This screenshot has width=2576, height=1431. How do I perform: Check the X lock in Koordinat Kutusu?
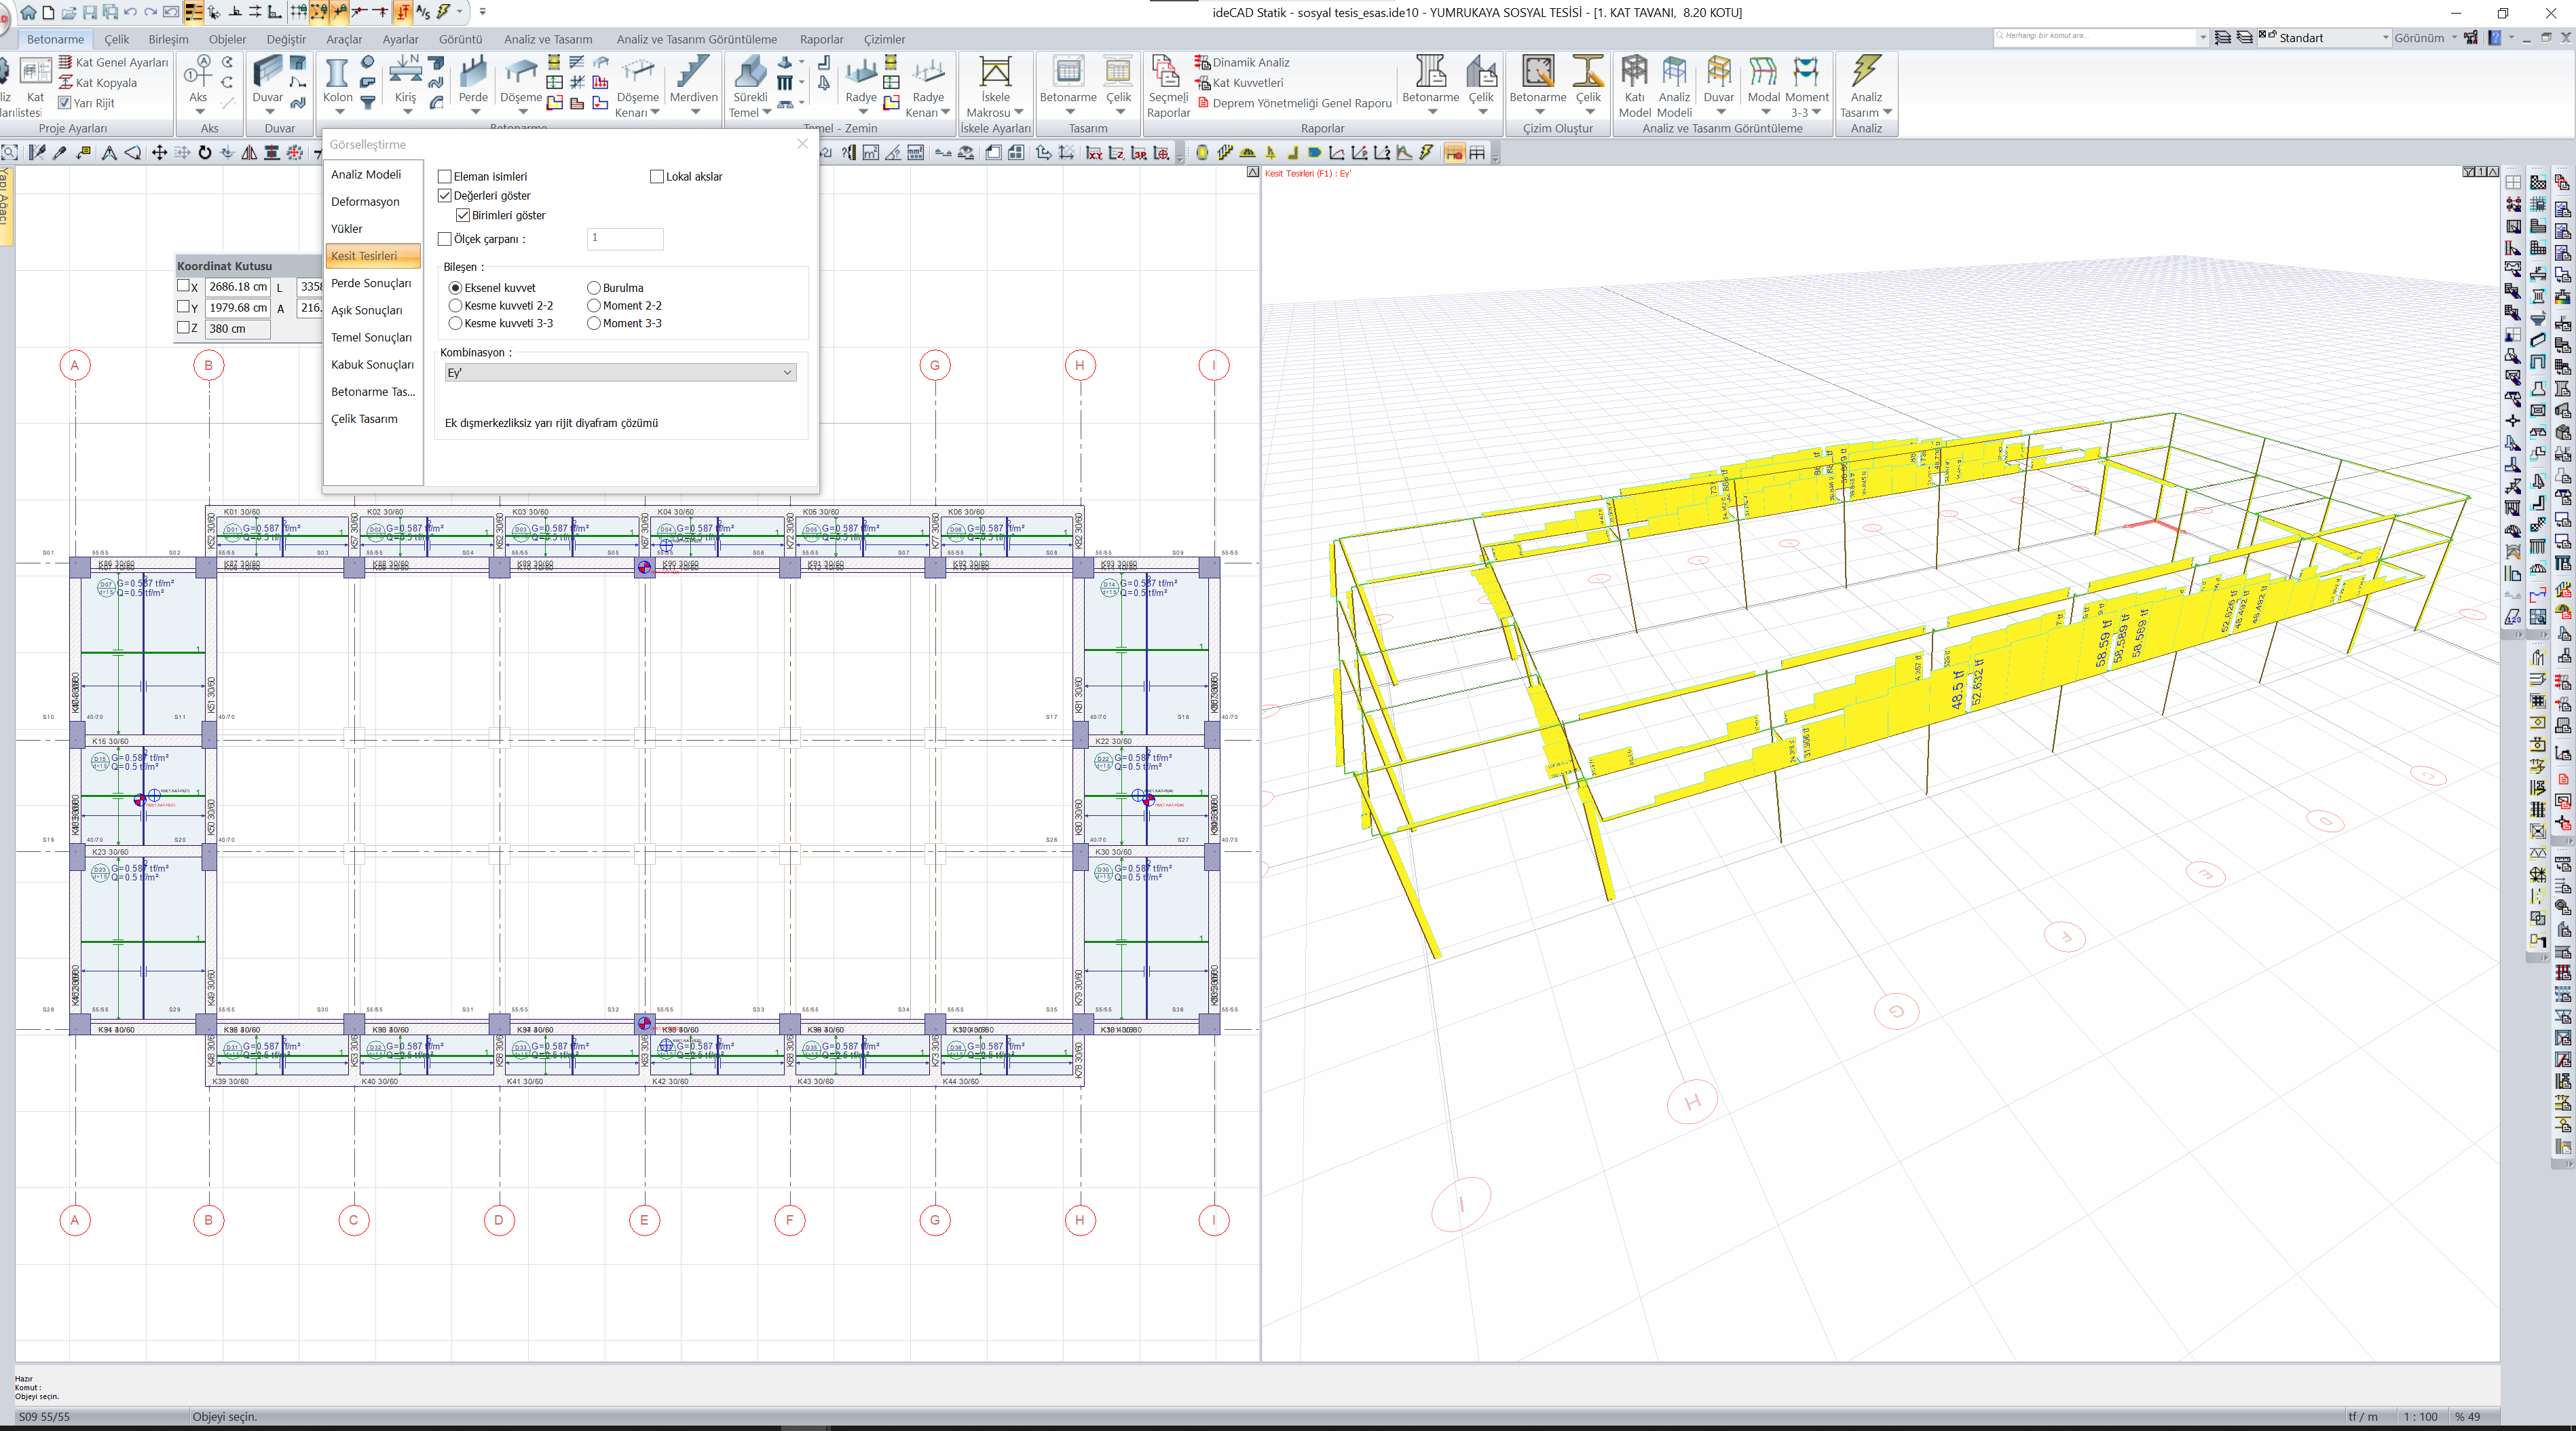pos(183,286)
